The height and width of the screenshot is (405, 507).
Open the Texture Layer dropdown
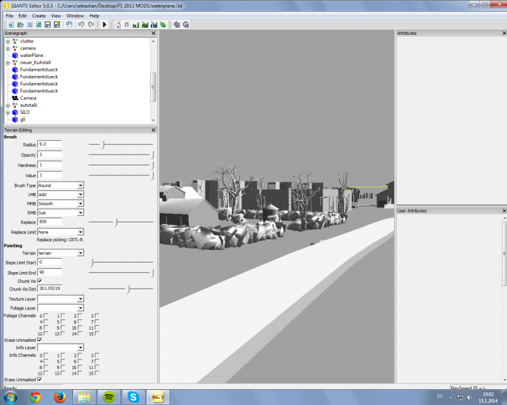click(60, 299)
